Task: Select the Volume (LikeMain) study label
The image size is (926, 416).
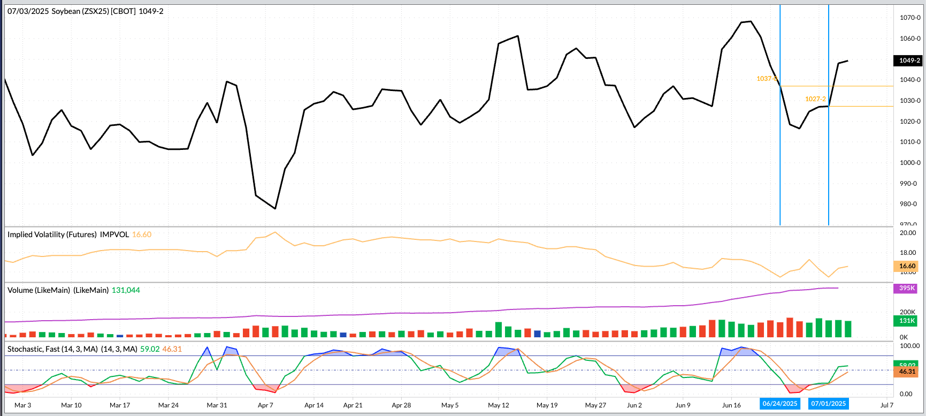Action: [58, 290]
